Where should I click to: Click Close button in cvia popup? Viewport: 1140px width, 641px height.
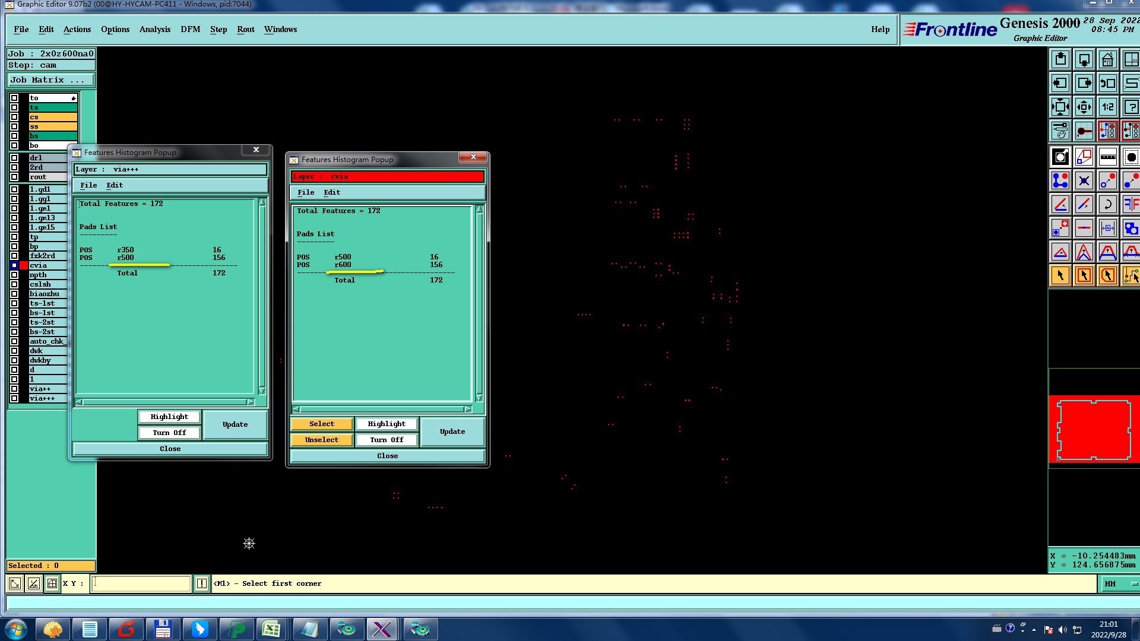[x=387, y=456]
